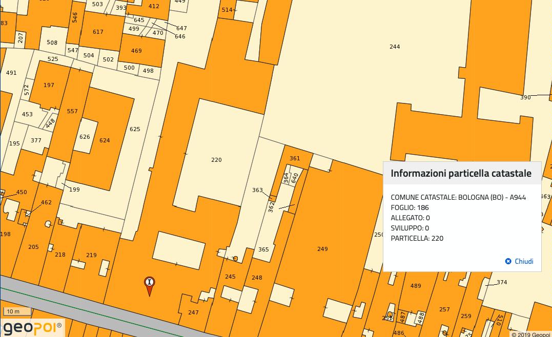The width and height of the screenshot is (552, 337).
Task: Click parcel 197 on the map
Action: tap(49, 85)
